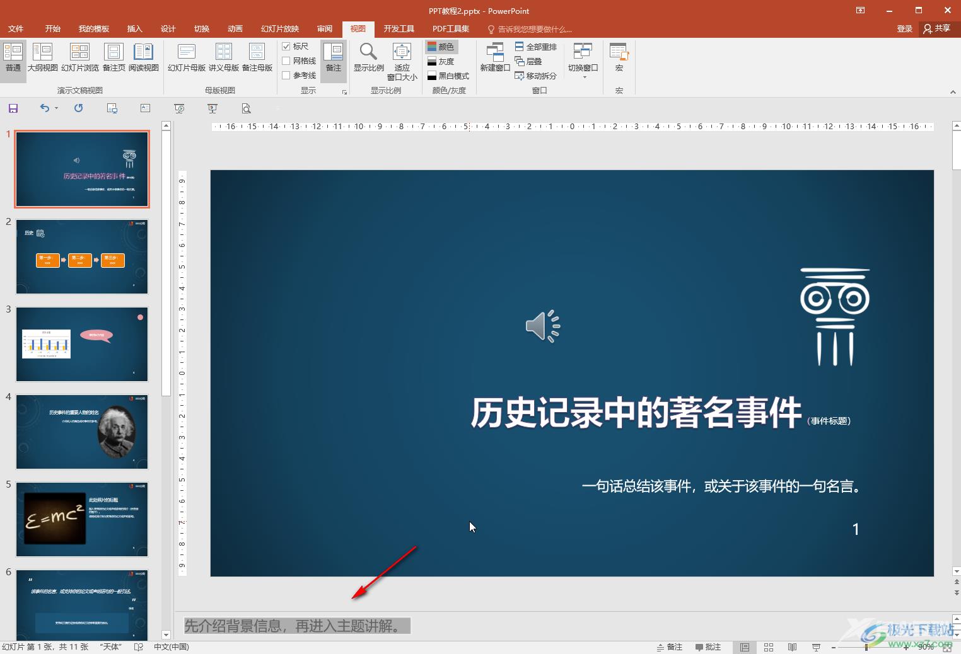This screenshot has height=654, width=961.
Task: Select slide 3 thumbnail with chart
Action: [82, 344]
